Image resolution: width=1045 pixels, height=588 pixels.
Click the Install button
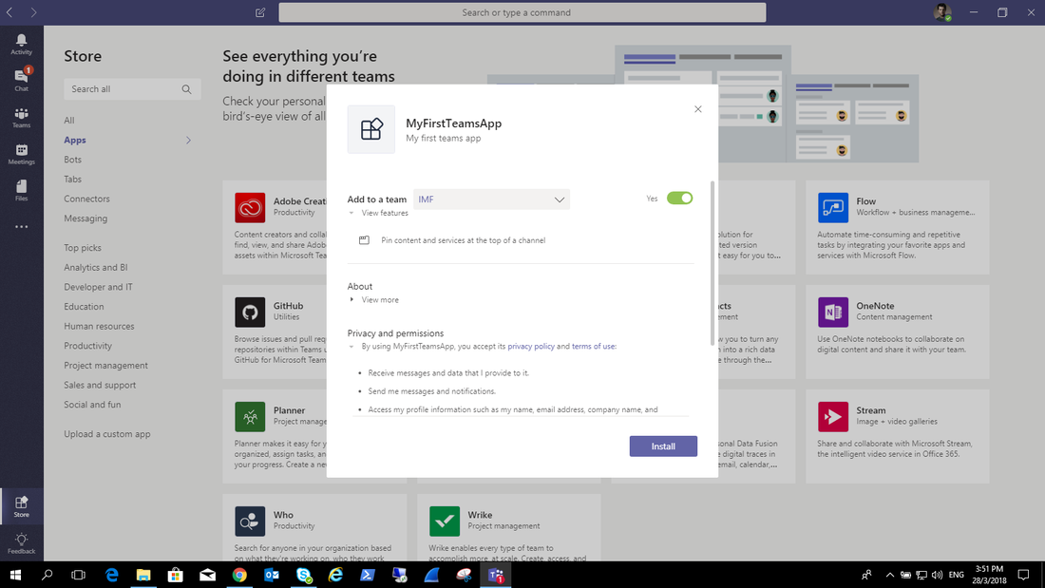[x=663, y=446]
